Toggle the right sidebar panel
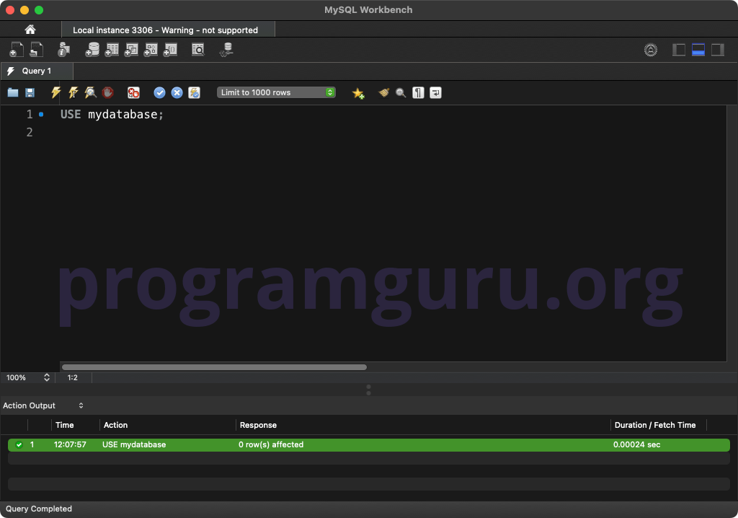The image size is (738, 518). [x=718, y=50]
